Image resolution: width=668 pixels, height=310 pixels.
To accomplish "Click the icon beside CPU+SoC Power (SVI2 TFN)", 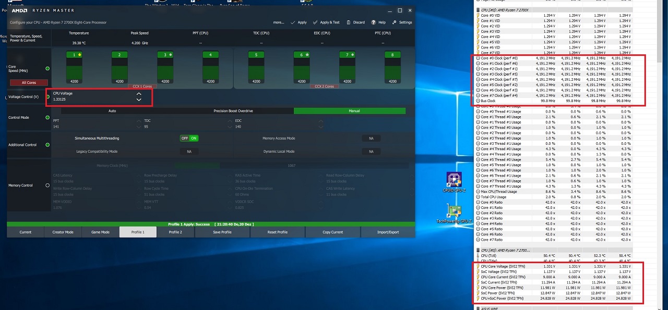I will pyautogui.click(x=478, y=298).
